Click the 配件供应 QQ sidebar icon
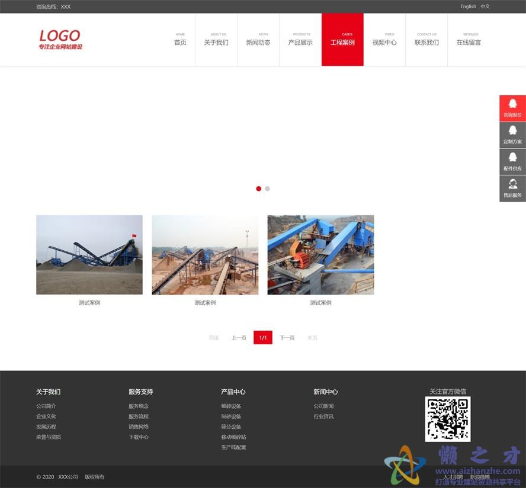 coord(512,157)
